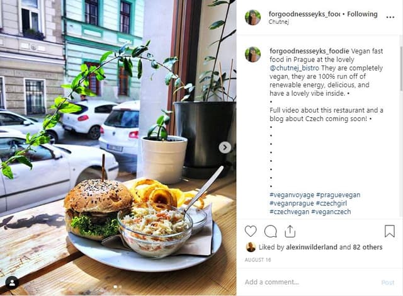The width and height of the screenshot is (403, 296).
Task: Open comments via speech bubble icon
Action: (270, 231)
